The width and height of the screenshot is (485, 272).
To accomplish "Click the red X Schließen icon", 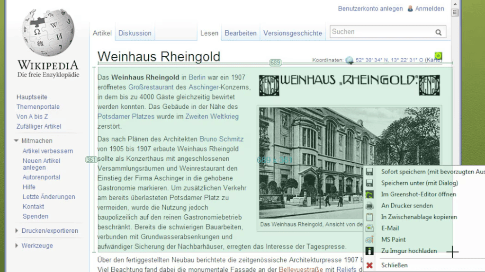I will [369, 265].
